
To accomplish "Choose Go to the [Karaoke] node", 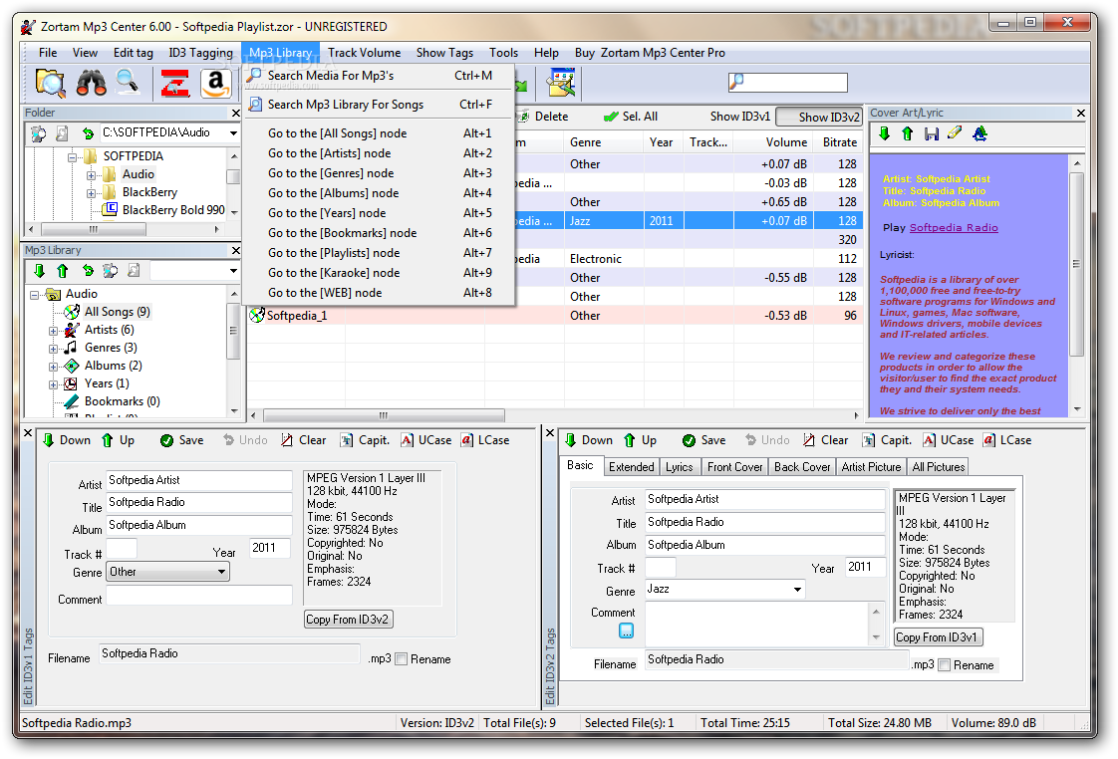I will coord(378,273).
